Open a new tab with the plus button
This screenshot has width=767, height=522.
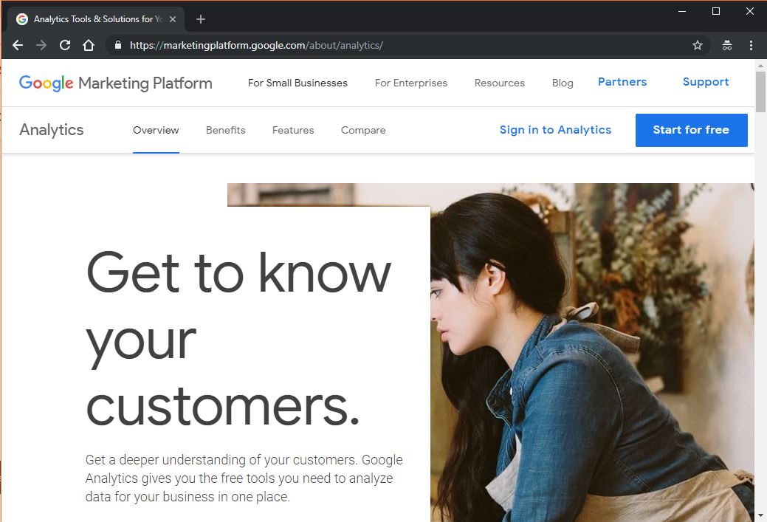[x=201, y=19]
